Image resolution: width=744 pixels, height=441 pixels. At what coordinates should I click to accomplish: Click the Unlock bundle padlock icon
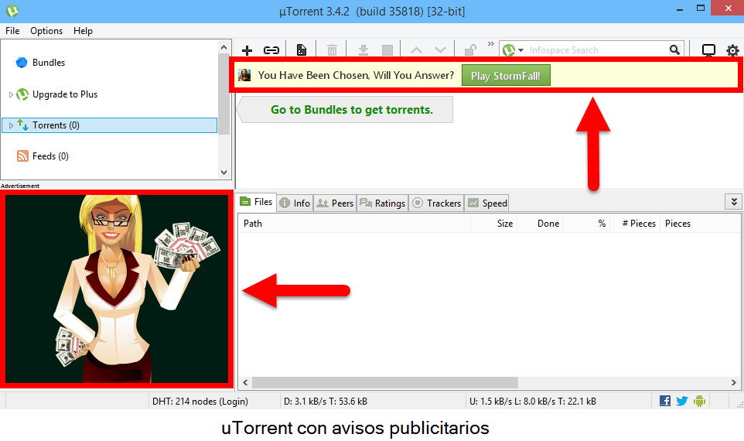470,50
